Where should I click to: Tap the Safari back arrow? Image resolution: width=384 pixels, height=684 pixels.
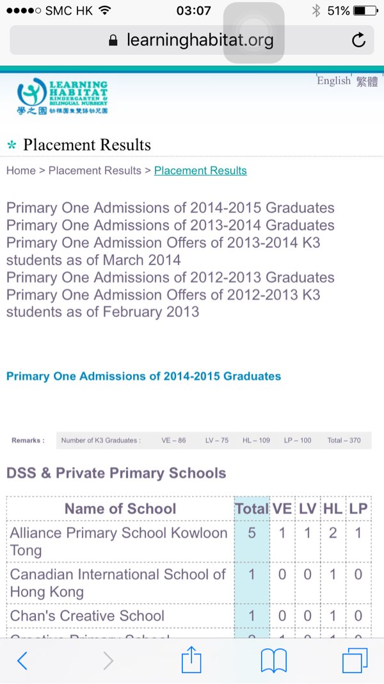pos(22,660)
